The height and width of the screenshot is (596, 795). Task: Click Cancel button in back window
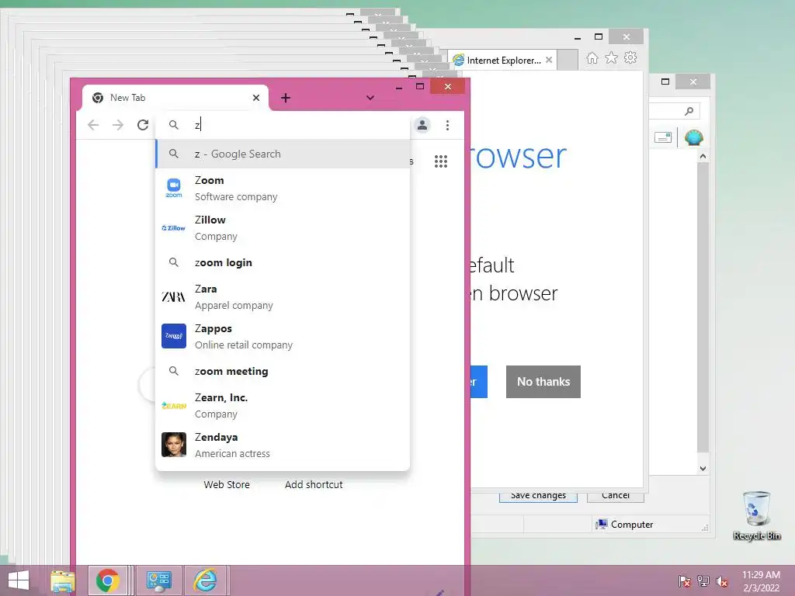pos(616,496)
